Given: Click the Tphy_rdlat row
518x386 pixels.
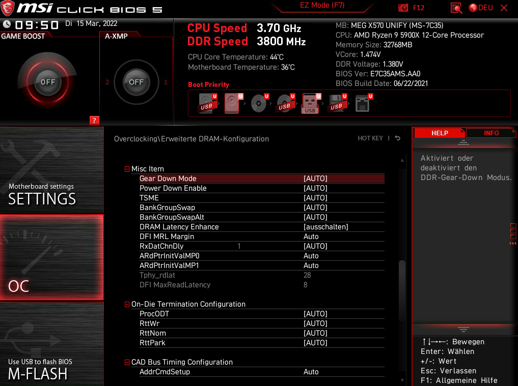Looking at the screenshot, I should click(262, 275).
